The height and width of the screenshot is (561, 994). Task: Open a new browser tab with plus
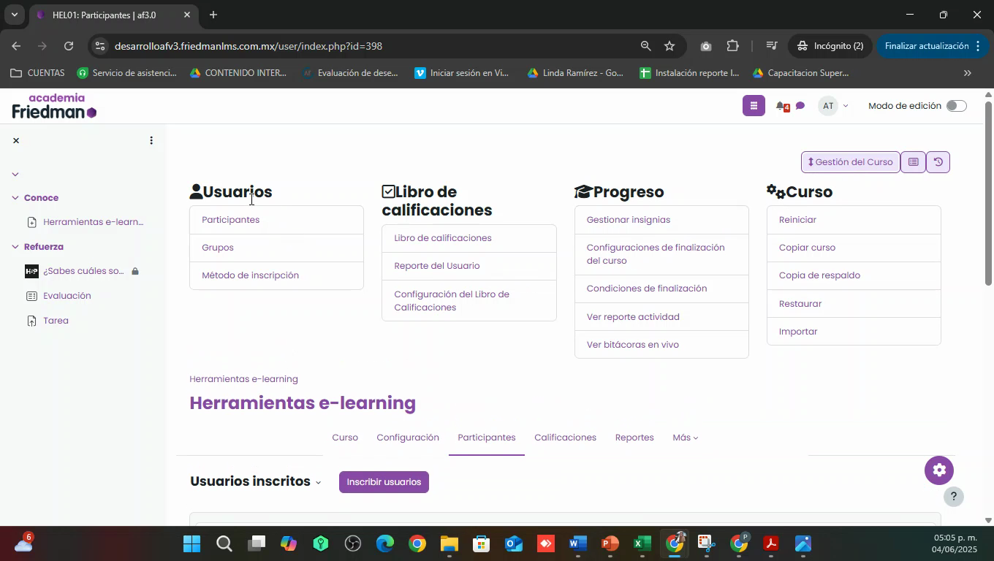(213, 15)
